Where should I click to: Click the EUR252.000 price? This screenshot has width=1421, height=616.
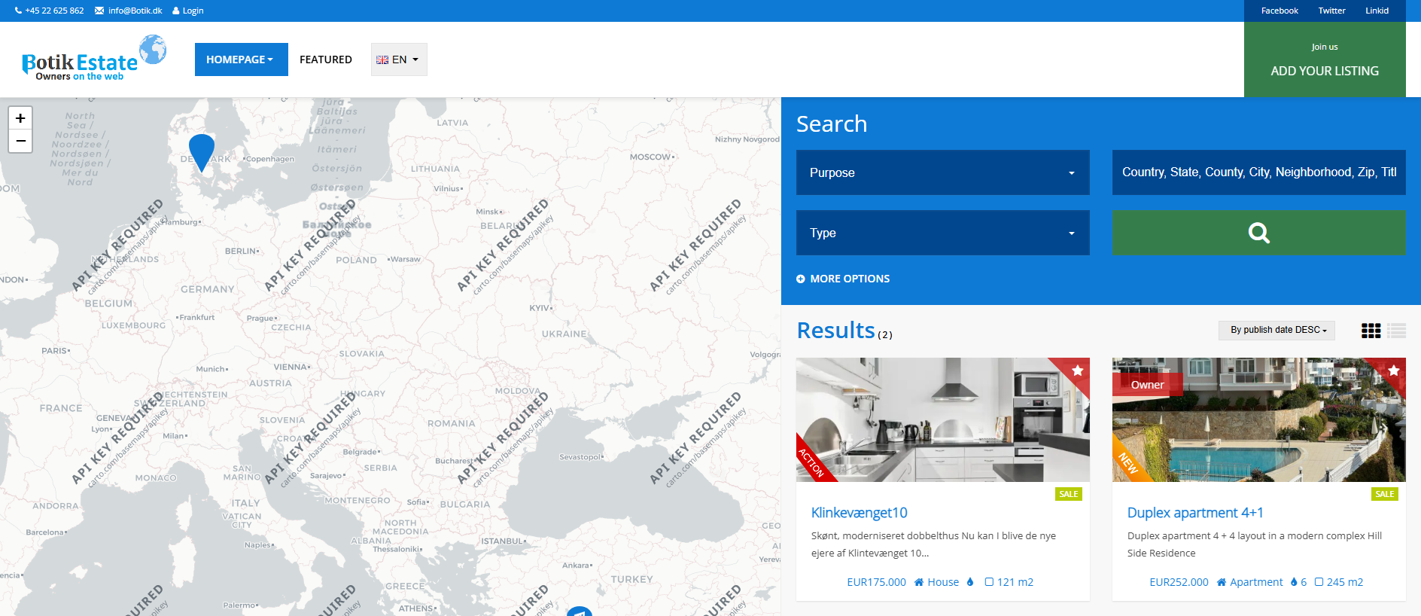tap(1179, 582)
